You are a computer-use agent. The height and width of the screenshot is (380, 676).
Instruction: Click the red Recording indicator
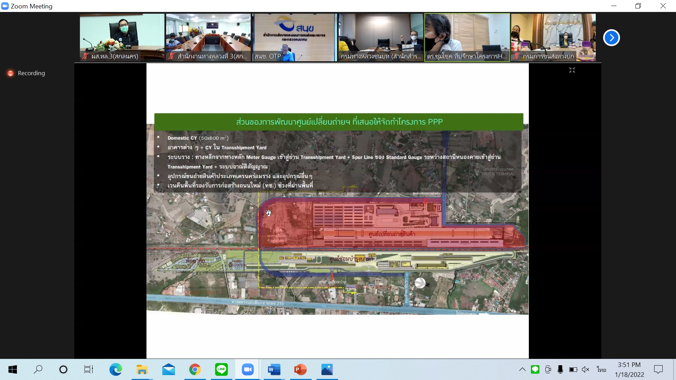[x=11, y=73]
